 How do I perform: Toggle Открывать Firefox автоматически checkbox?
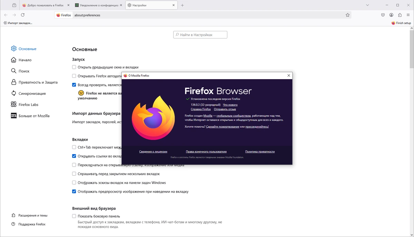click(74, 76)
